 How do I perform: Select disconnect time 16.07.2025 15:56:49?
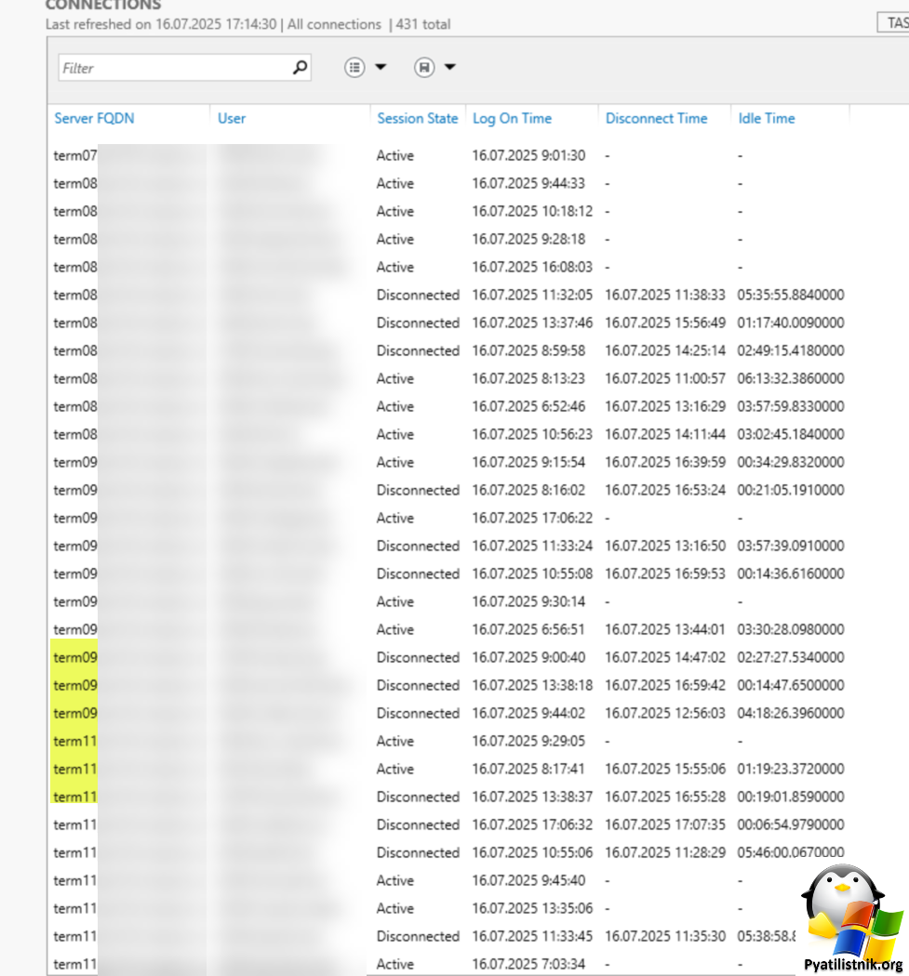pos(665,323)
